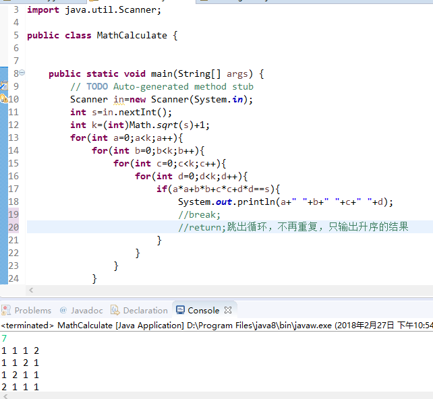Viewport: 433px width, 399px height.
Task: Click the 'for(int b=0' loop header on line 14
Action: coord(148,151)
